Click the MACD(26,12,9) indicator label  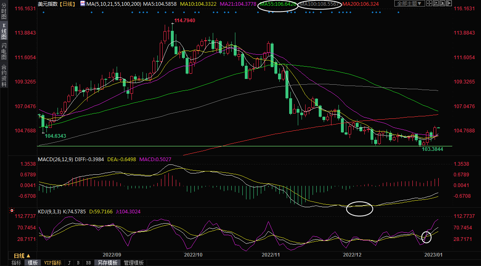coord(55,159)
